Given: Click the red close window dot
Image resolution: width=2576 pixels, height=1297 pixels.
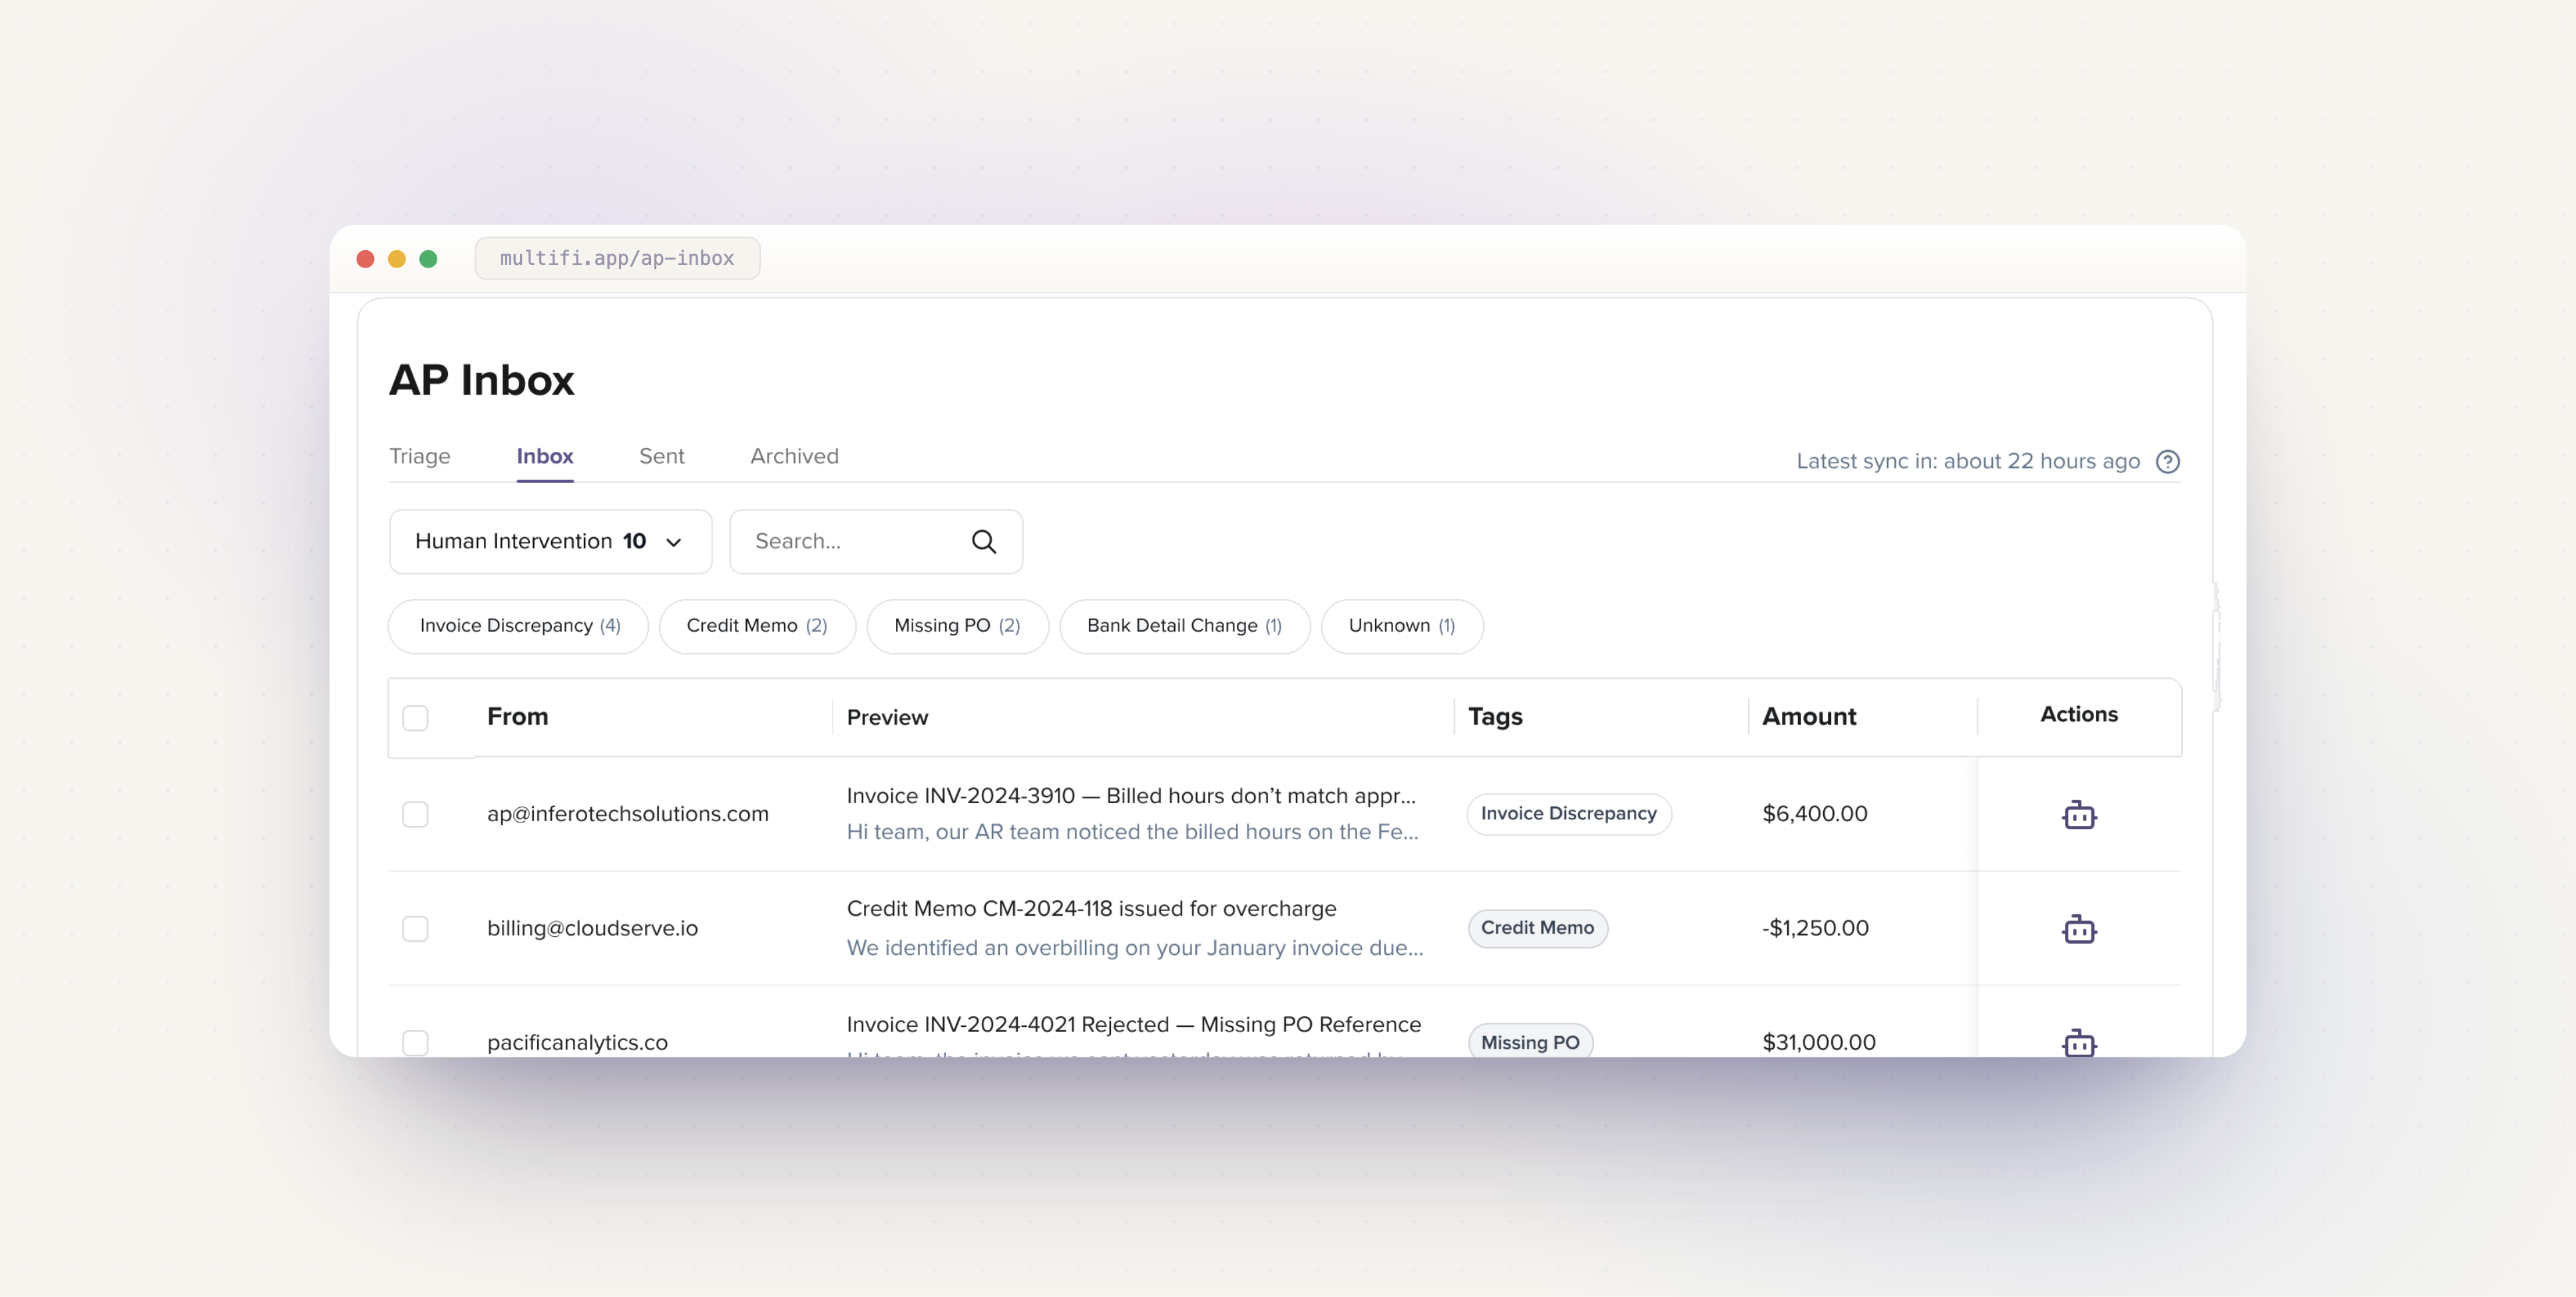Looking at the screenshot, I should 365,259.
